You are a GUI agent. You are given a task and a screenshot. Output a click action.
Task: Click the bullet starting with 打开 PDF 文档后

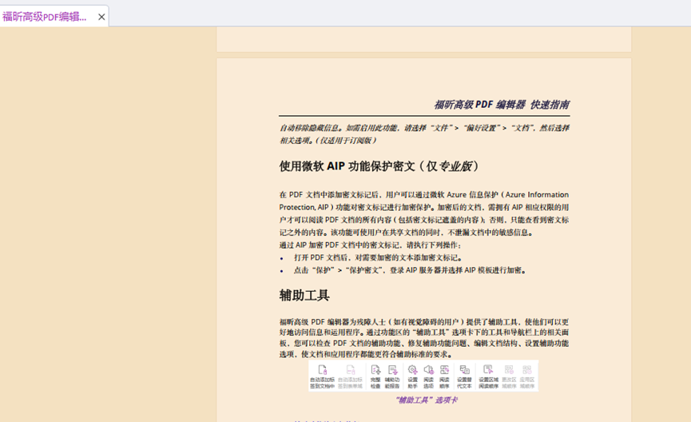tap(377, 257)
